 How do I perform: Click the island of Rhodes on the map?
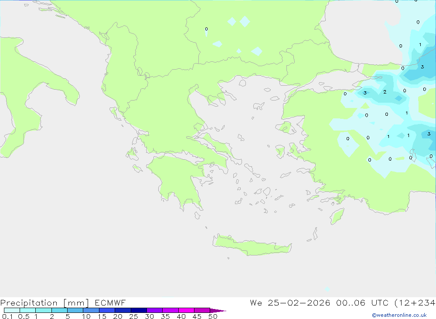337,217
